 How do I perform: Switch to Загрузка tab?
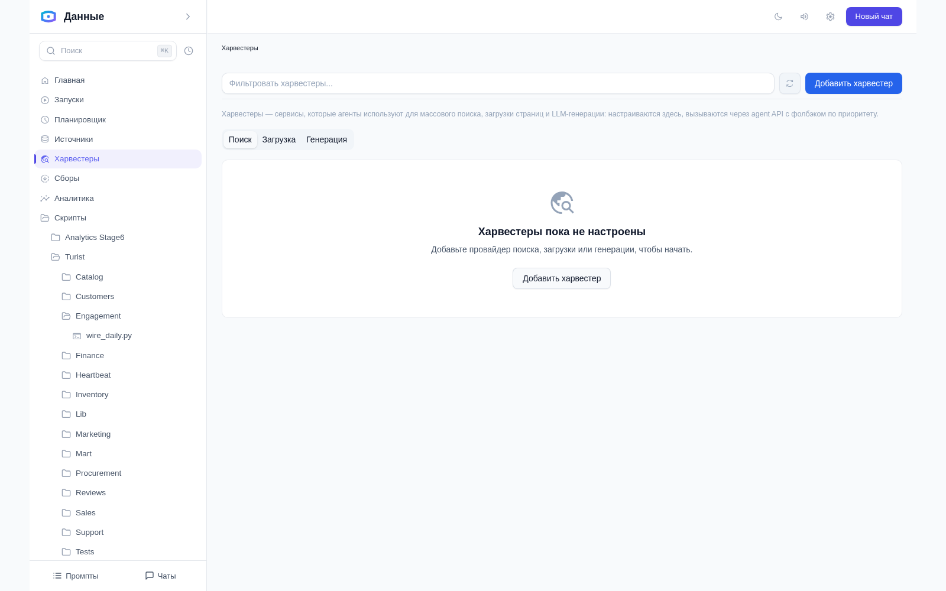[279, 139]
